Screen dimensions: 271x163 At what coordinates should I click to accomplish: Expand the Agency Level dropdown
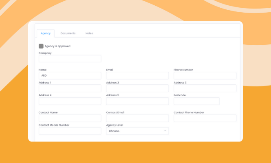(137, 131)
